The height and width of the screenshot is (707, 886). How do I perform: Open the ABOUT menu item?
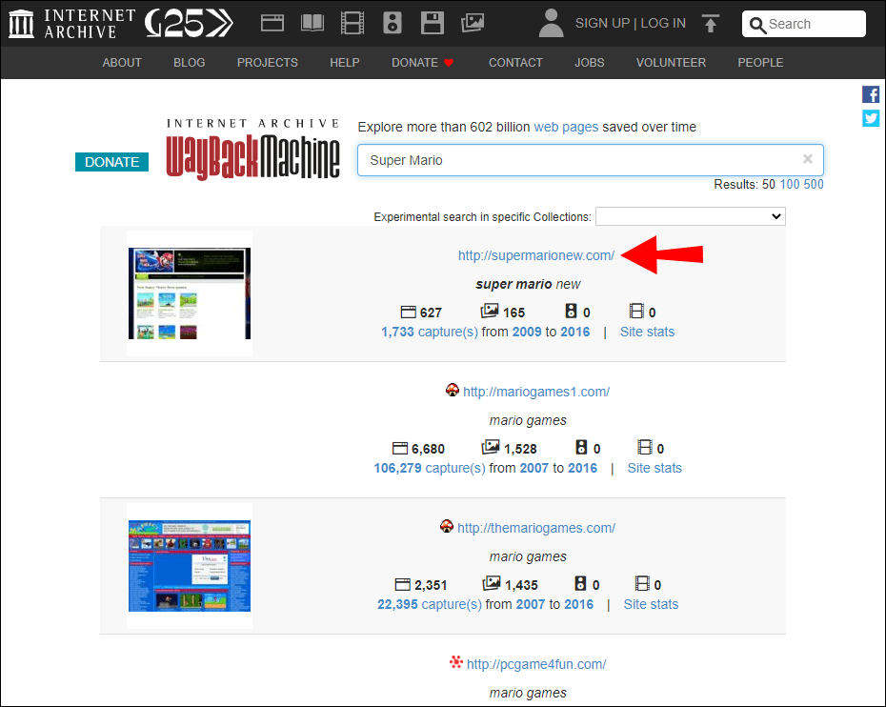(x=122, y=63)
